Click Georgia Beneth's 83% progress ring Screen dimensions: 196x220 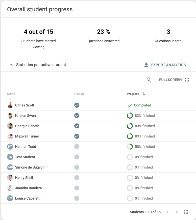pos(130,126)
